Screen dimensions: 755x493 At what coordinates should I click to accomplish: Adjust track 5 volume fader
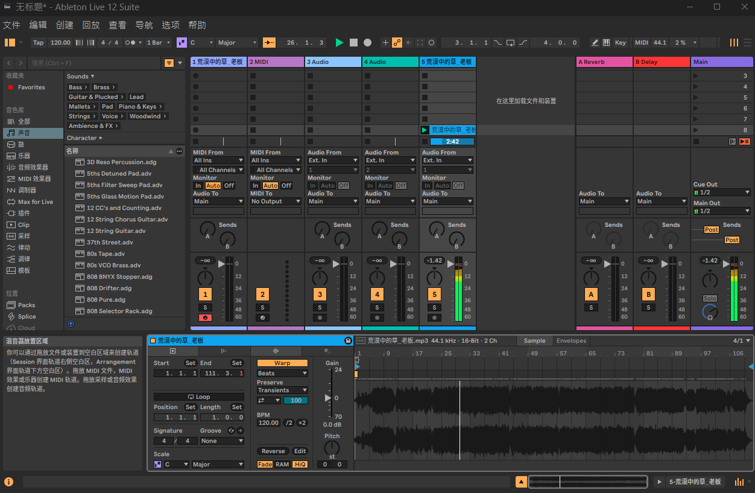click(x=451, y=264)
